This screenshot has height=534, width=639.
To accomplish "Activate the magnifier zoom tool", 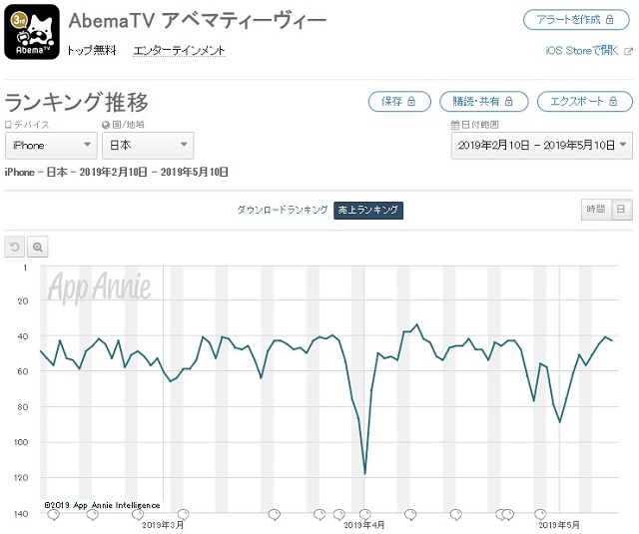I will click(x=38, y=247).
